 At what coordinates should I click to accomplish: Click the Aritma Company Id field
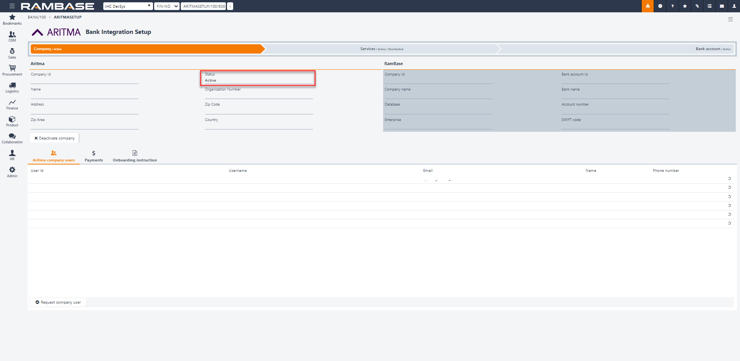85,77
